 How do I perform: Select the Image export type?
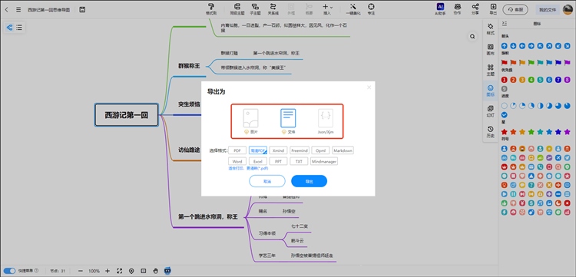click(x=250, y=121)
